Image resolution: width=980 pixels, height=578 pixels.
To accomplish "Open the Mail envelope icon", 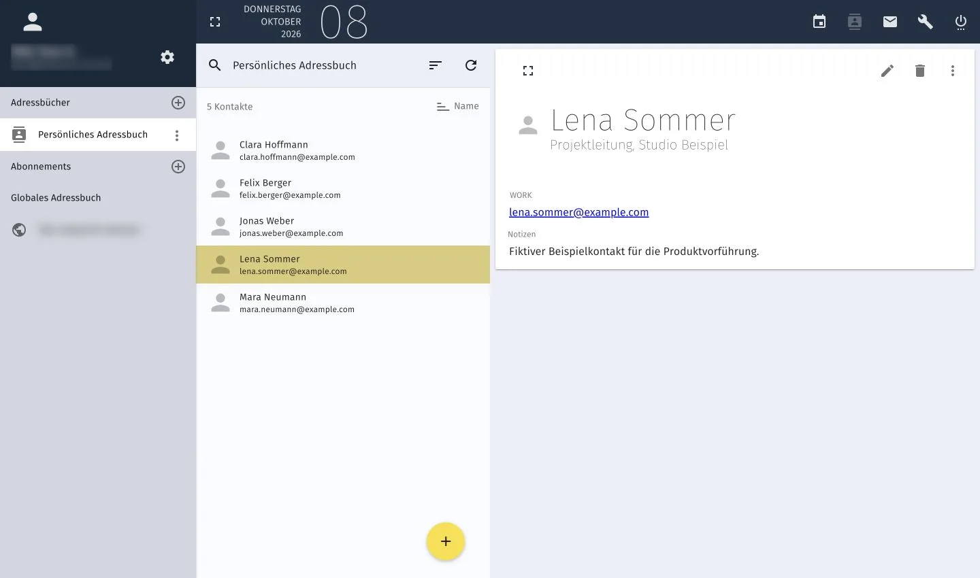I will pyautogui.click(x=890, y=22).
